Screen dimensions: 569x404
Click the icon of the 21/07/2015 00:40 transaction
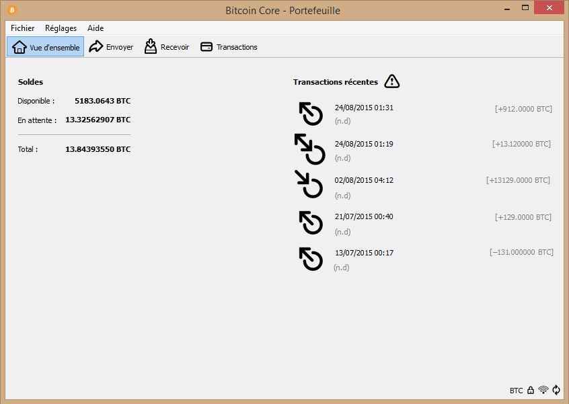pos(311,222)
